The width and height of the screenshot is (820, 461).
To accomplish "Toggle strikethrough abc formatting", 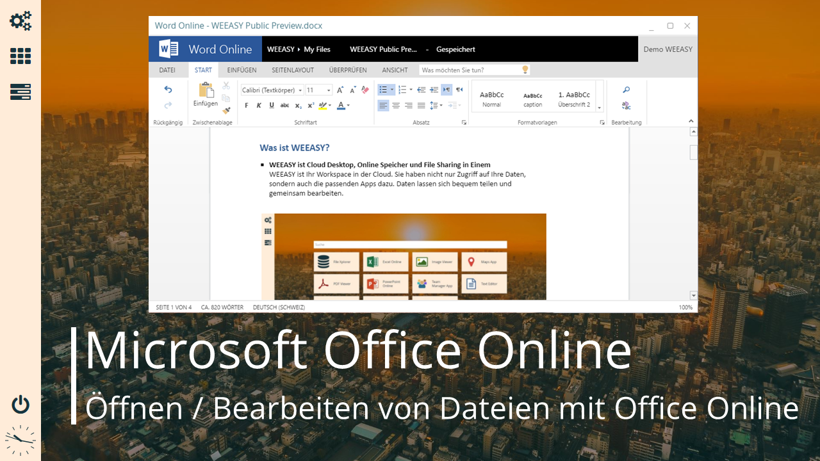I will (284, 106).
